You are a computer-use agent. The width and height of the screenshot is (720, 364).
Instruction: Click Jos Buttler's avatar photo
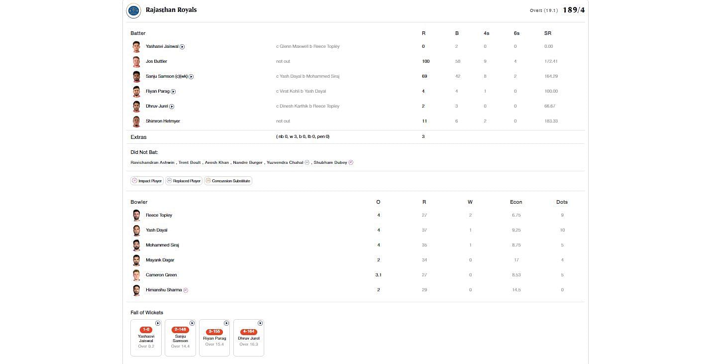click(136, 62)
